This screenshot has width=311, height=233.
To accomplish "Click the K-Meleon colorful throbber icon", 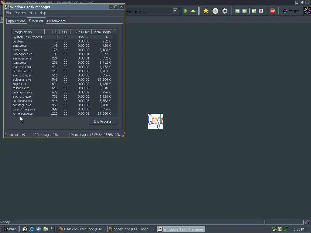I will pyautogui.click(x=307, y=11).
